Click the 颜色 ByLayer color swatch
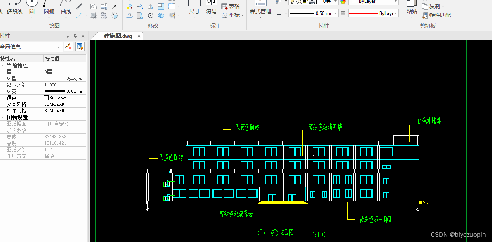The height and width of the screenshot is (242, 492). [x=46, y=98]
